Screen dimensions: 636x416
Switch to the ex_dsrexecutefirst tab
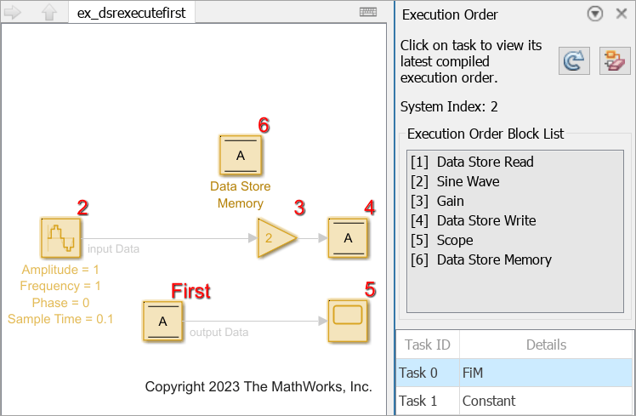pos(131,13)
